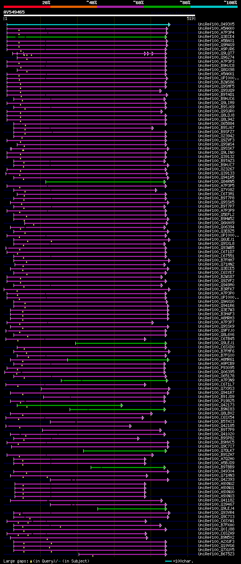Open hit UniRef100_O49305

[216, 24]
